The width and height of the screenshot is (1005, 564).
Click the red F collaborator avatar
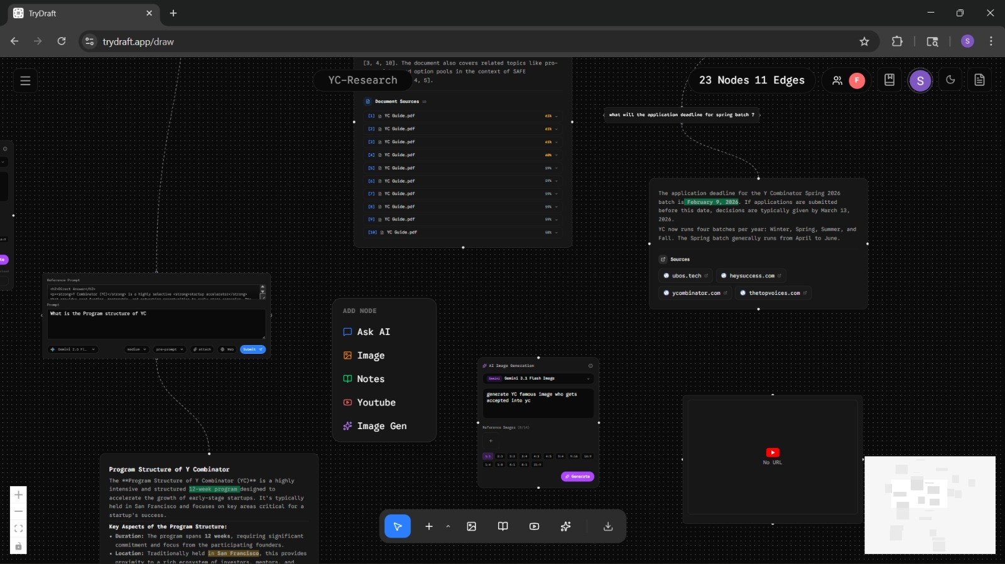tap(857, 80)
